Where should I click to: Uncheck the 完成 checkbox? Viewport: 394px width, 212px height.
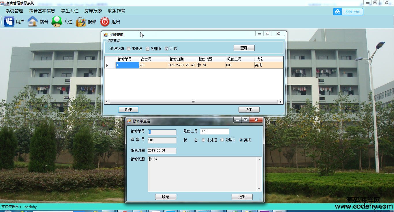coord(166,49)
